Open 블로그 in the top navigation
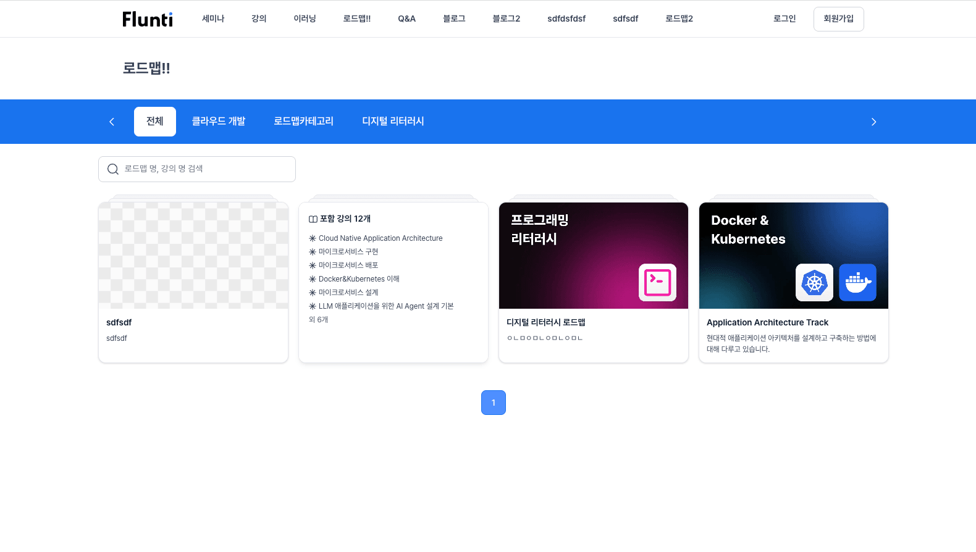976x552 pixels. click(454, 19)
